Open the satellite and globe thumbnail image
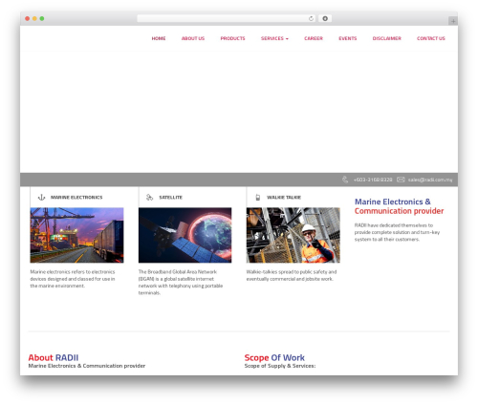 point(185,235)
